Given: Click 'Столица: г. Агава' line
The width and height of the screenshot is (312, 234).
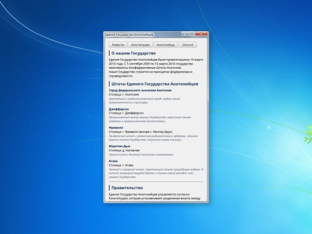Looking at the screenshot, I should click(121, 165).
